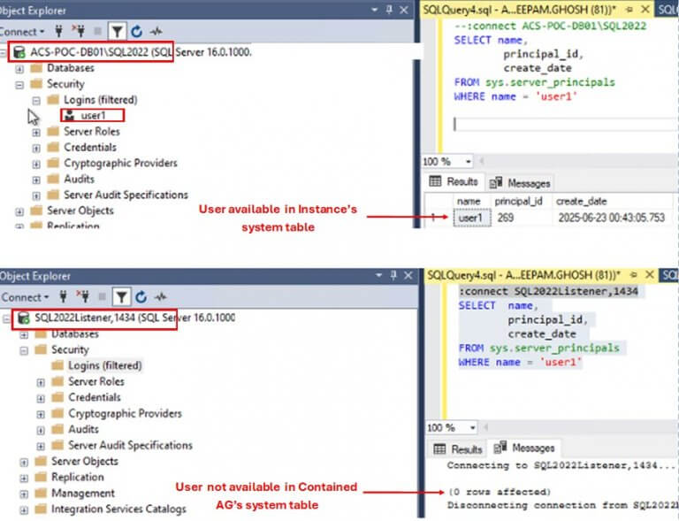Image resolution: width=679 pixels, height=521 pixels.
Task: Select Logins (filtered) folder in bottom tree
Action: tap(105, 365)
